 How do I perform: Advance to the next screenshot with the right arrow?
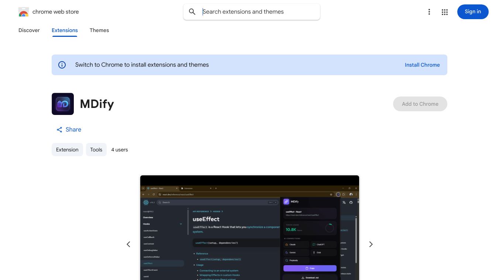click(371, 244)
